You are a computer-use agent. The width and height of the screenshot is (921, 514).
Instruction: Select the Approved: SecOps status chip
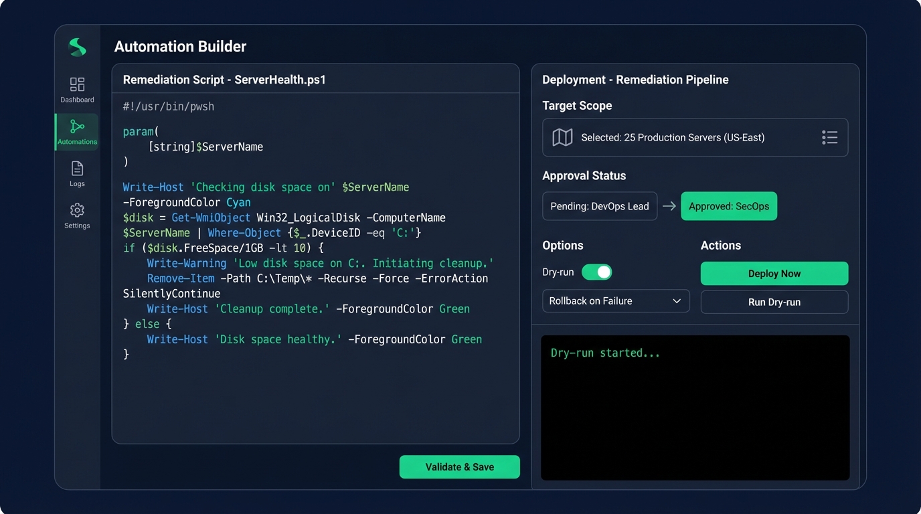click(x=729, y=206)
